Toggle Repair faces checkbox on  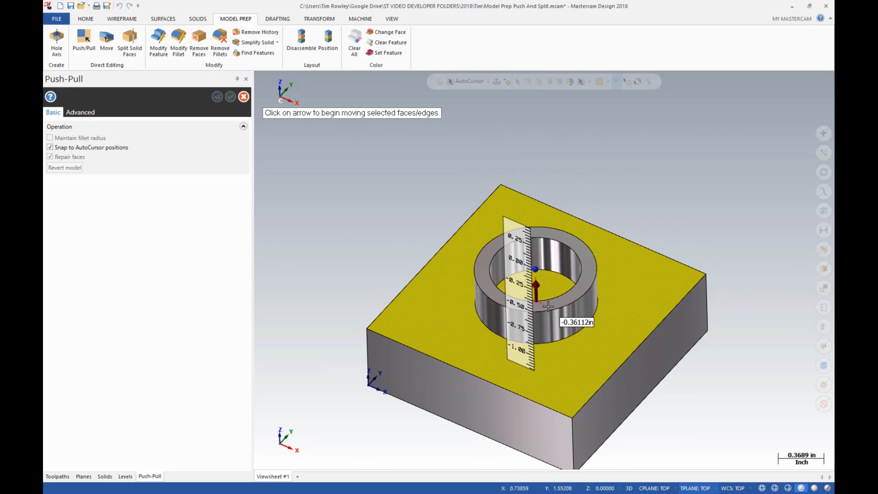(51, 156)
